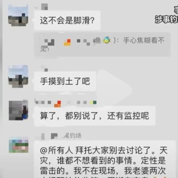Screen dimensions: 178x178
Task: Click the pixelated nickname above '手摸到土了吧'
Action: (44, 68)
